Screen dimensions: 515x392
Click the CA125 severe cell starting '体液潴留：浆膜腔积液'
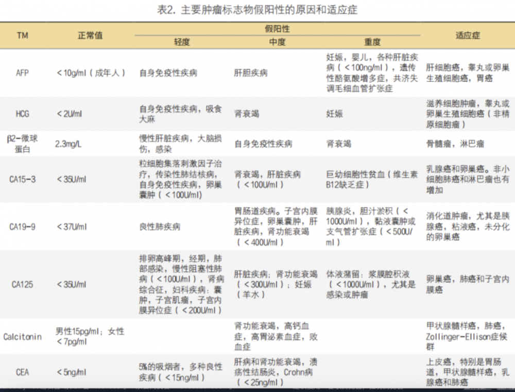pyautogui.click(x=371, y=284)
